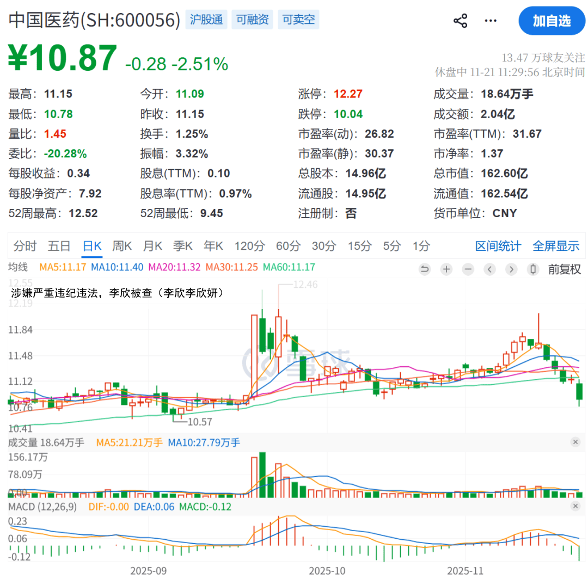Open 区间统计 range statistics
The width and height of the screenshot is (588, 585).
coord(498,246)
